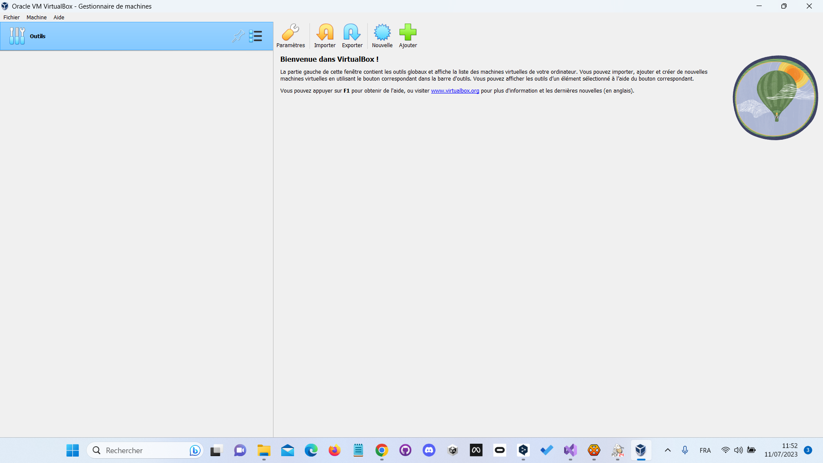
Task: Click the Bing icon in the search box
Action: [x=195, y=450]
